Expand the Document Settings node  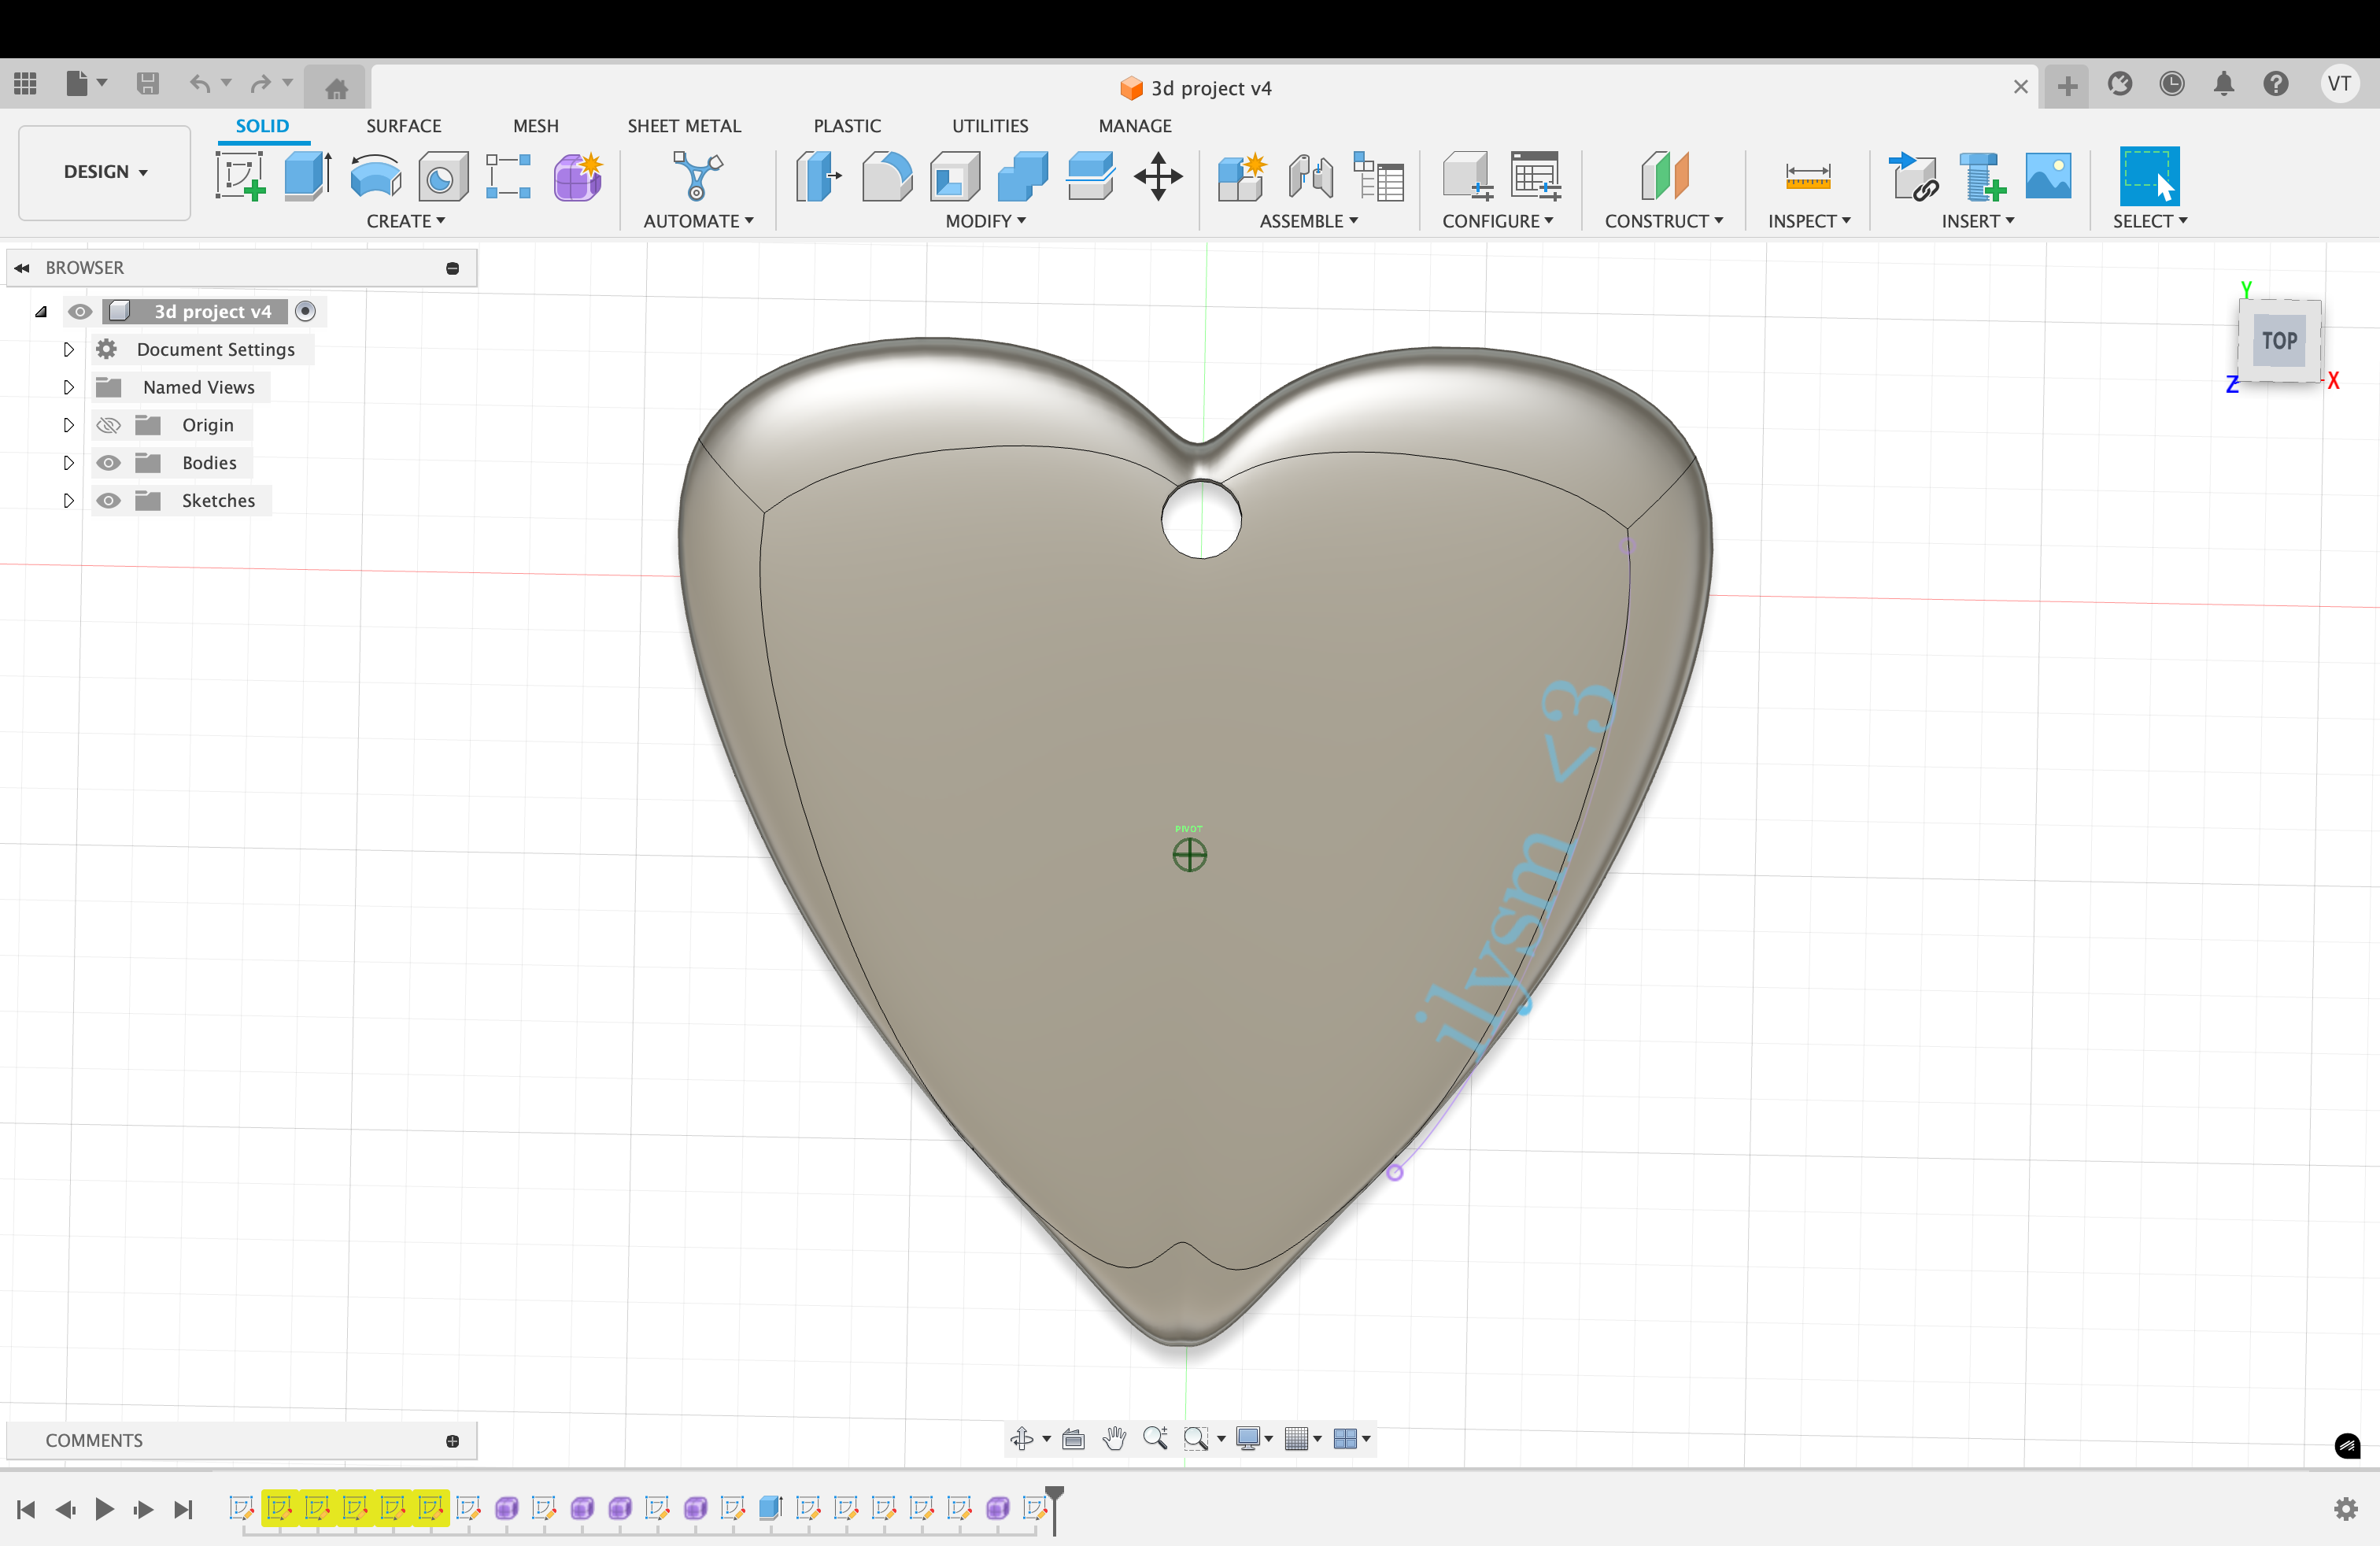[68, 349]
